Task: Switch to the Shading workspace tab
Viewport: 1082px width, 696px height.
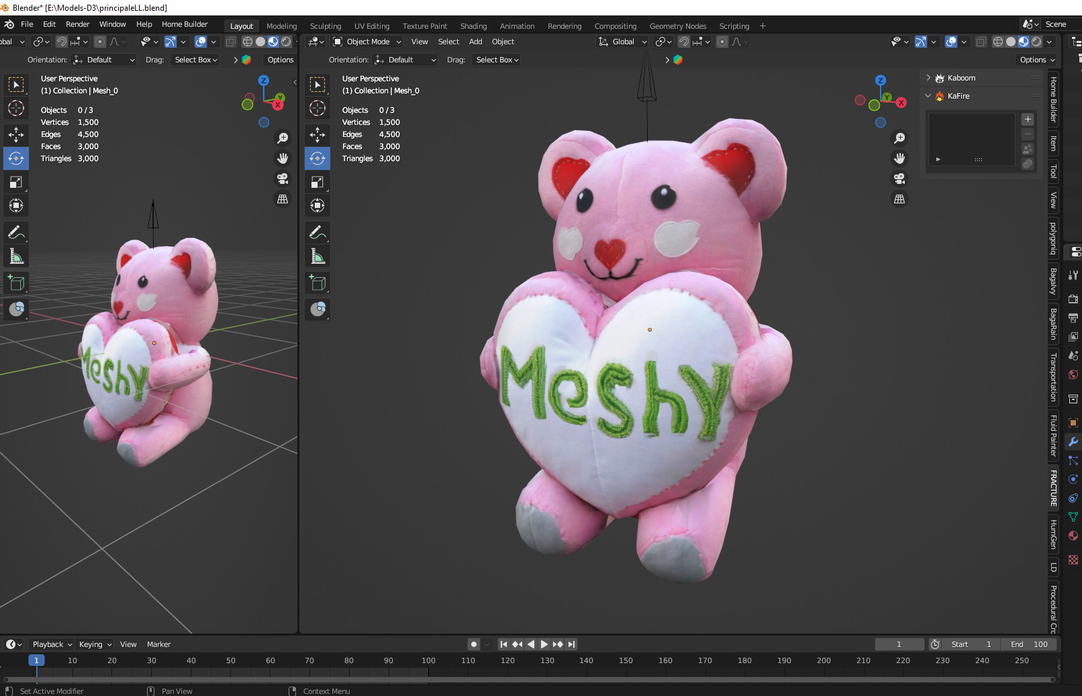Action: coord(473,26)
